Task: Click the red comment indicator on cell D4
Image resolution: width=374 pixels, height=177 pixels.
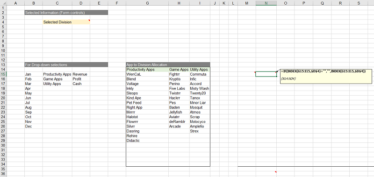Action: (x=89, y=21)
